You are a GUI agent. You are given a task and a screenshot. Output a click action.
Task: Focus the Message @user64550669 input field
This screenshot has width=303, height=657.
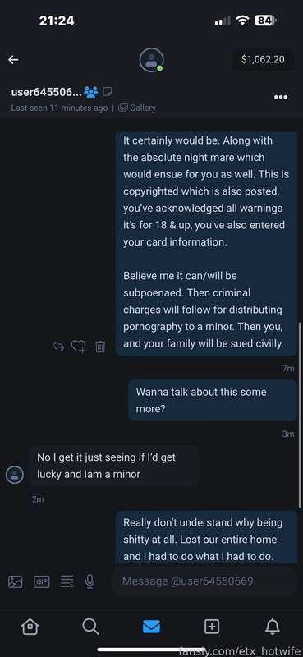(204, 581)
